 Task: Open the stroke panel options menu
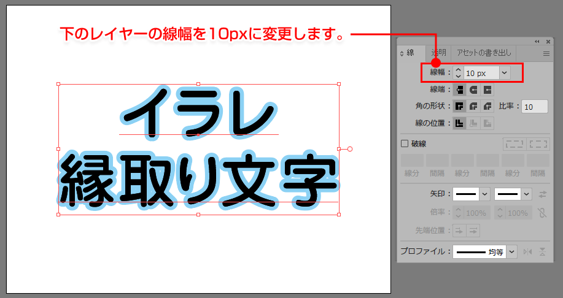(x=546, y=54)
